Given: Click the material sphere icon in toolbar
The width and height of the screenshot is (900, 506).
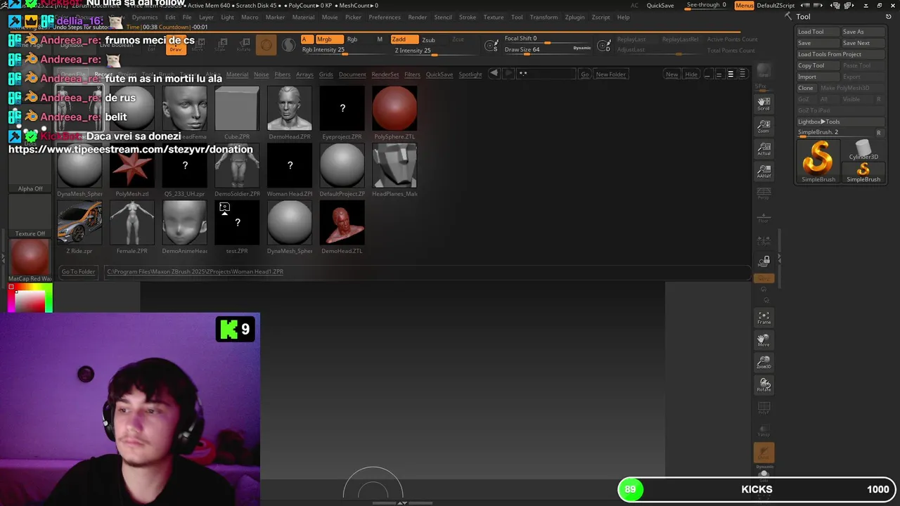Looking at the screenshot, I should click(x=266, y=46).
